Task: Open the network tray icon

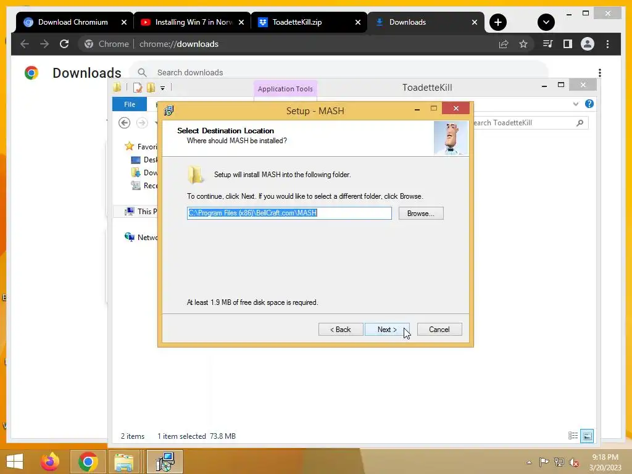Action: point(559,462)
